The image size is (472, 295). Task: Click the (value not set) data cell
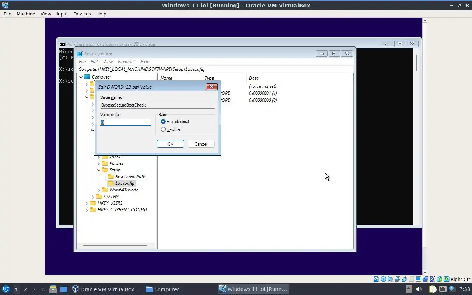tap(263, 86)
